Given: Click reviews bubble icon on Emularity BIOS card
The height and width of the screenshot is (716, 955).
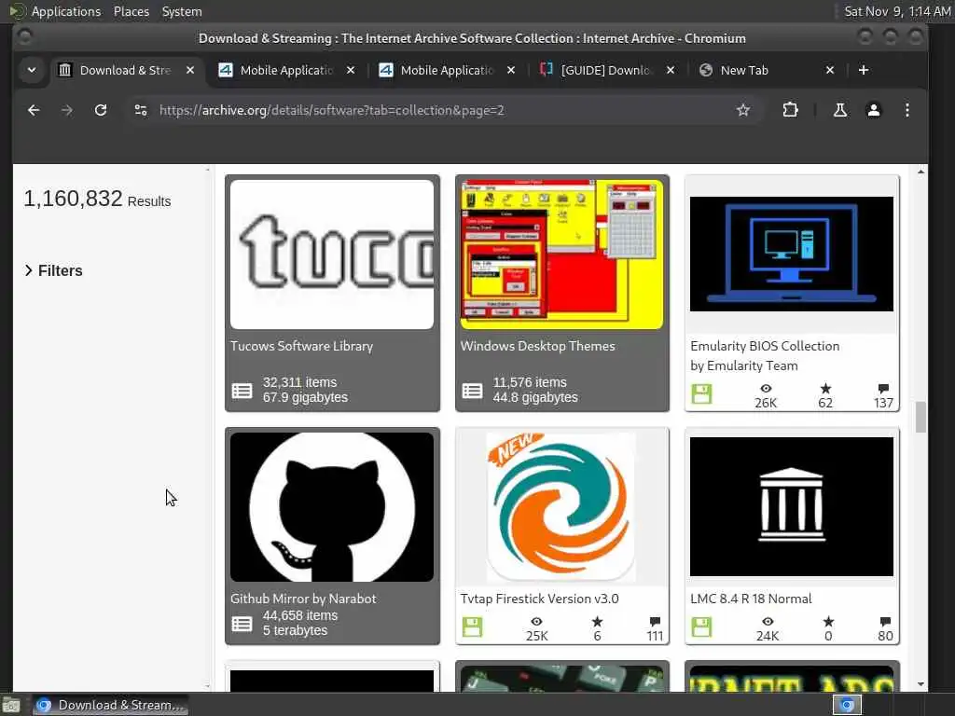Looking at the screenshot, I should coord(884,389).
